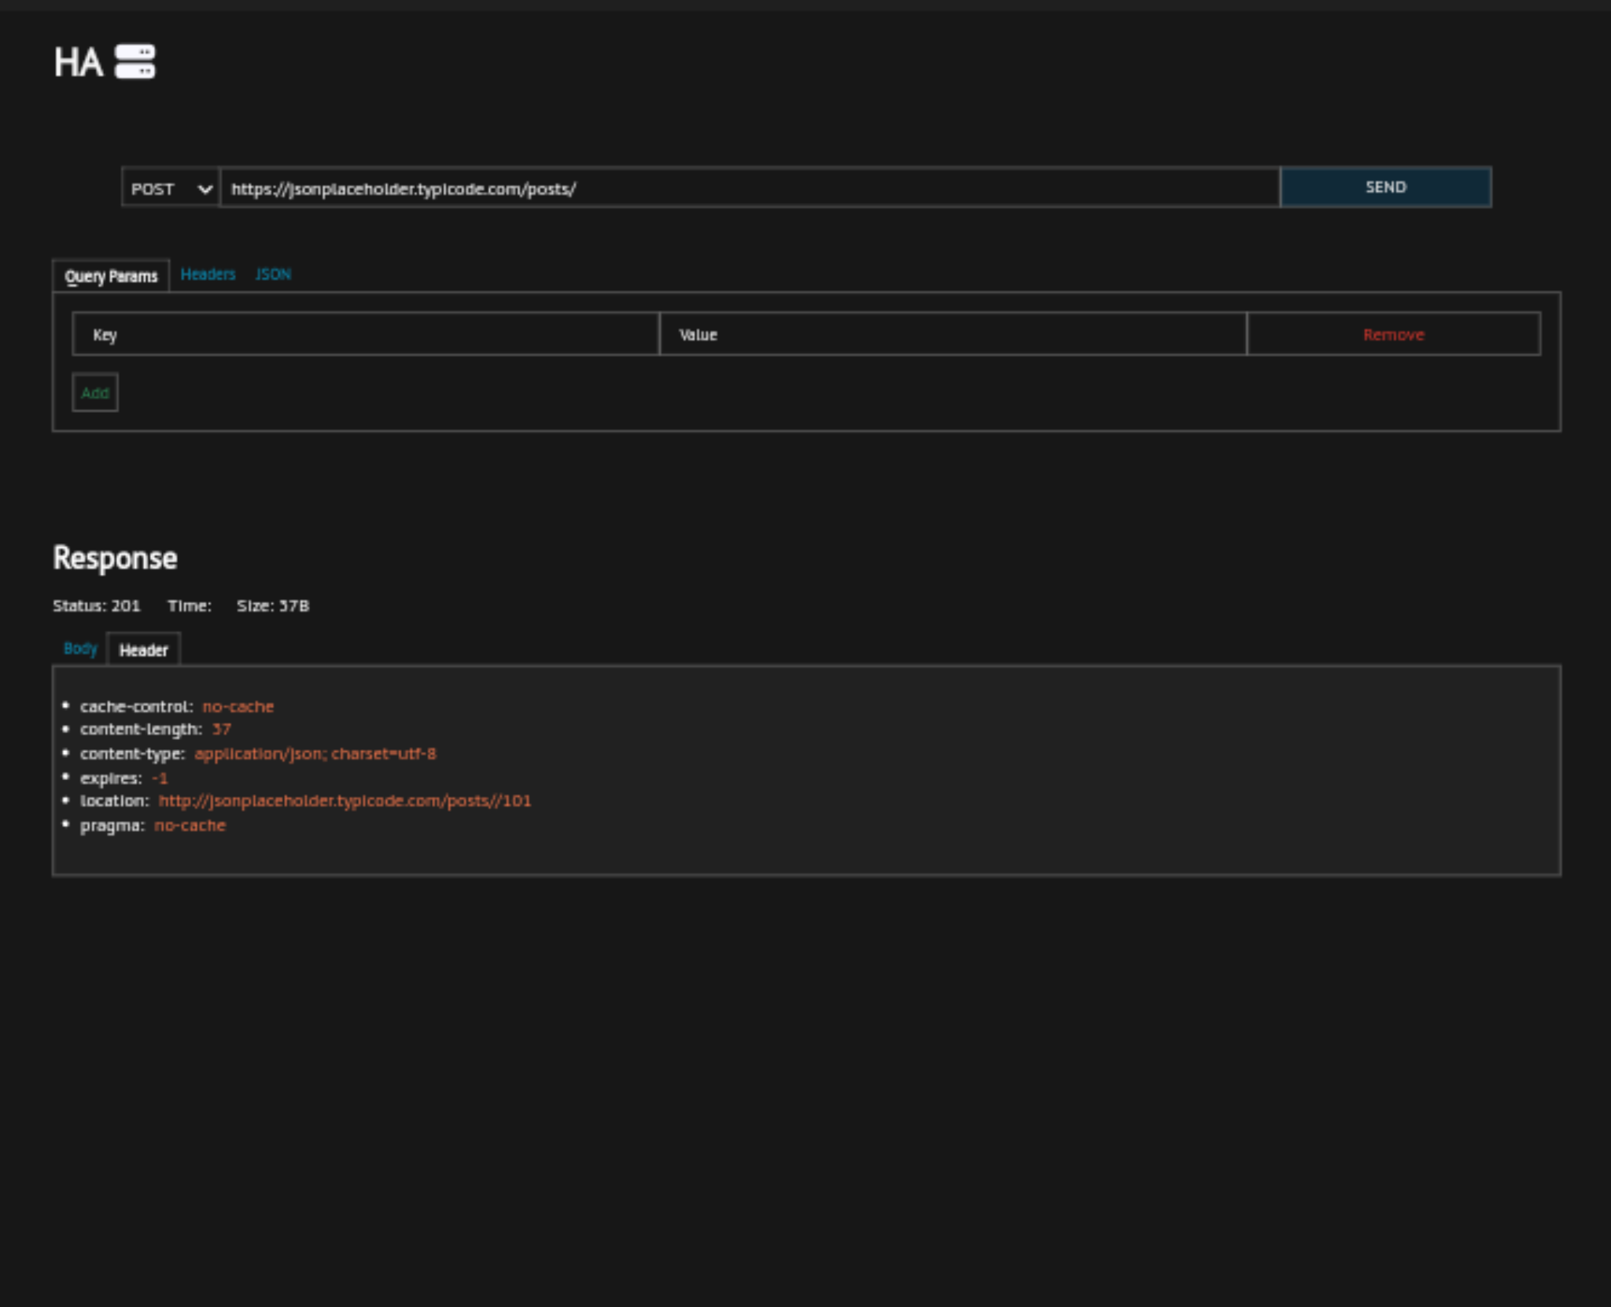This screenshot has height=1307, width=1611.
Task: Select a request method from the method combo box
Action: tap(169, 189)
